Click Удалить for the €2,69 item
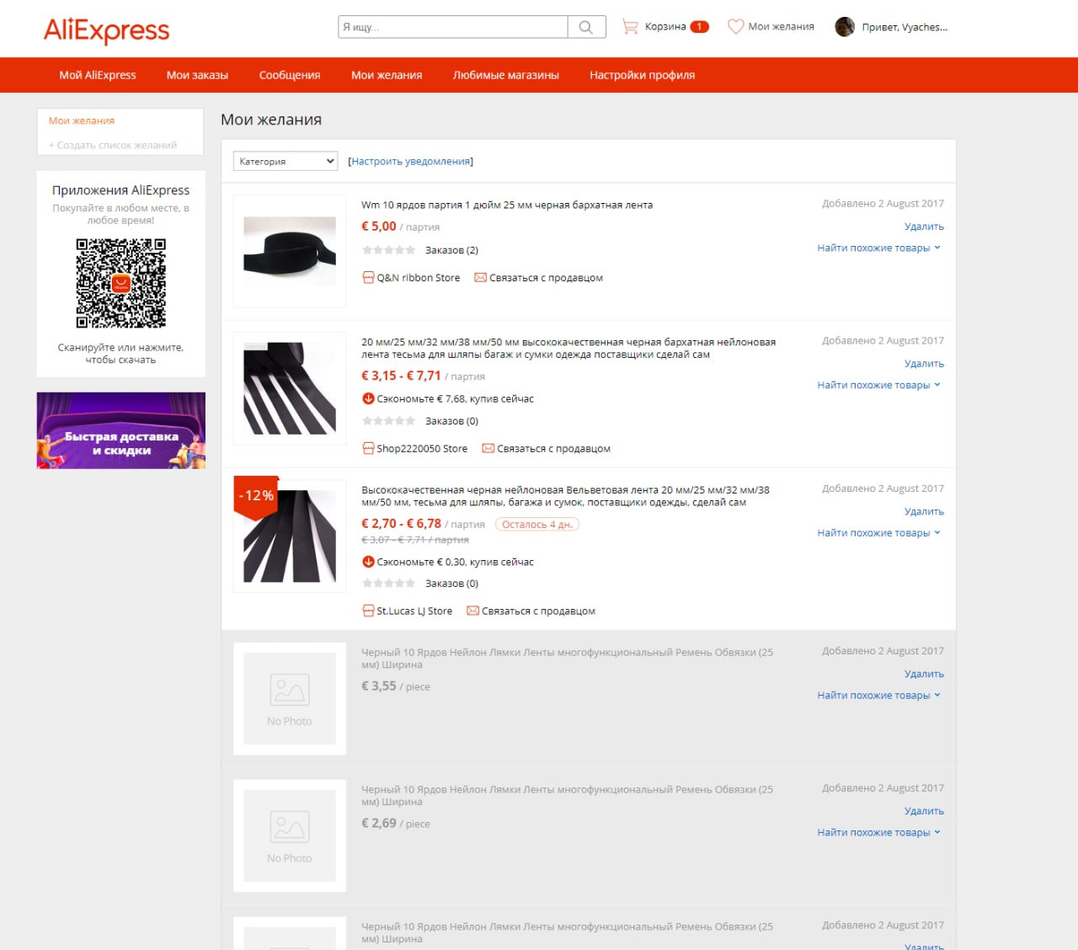The width and height of the screenshot is (1078, 950). click(x=924, y=811)
